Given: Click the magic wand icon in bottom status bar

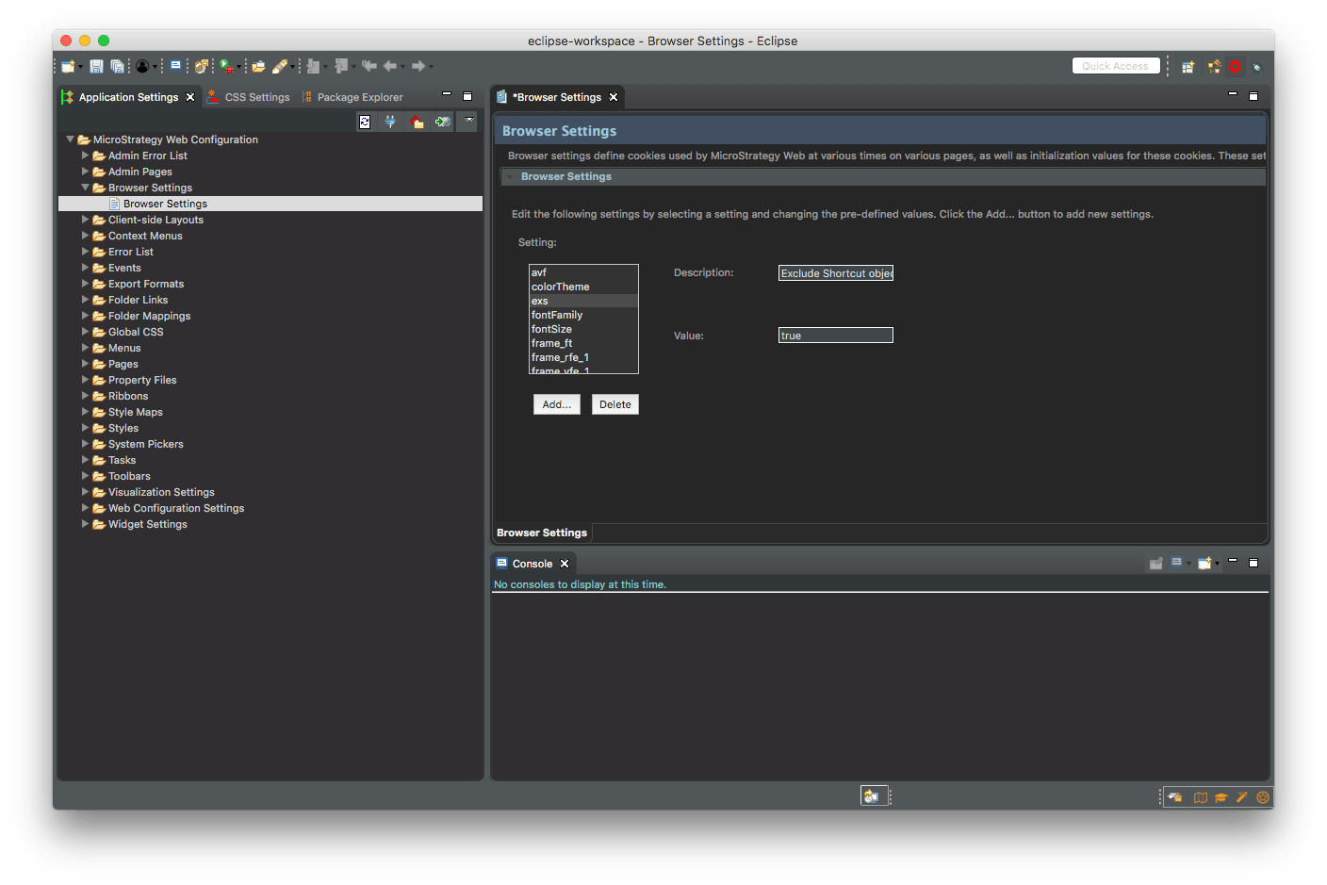Looking at the screenshot, I should tap(1242, 797).
